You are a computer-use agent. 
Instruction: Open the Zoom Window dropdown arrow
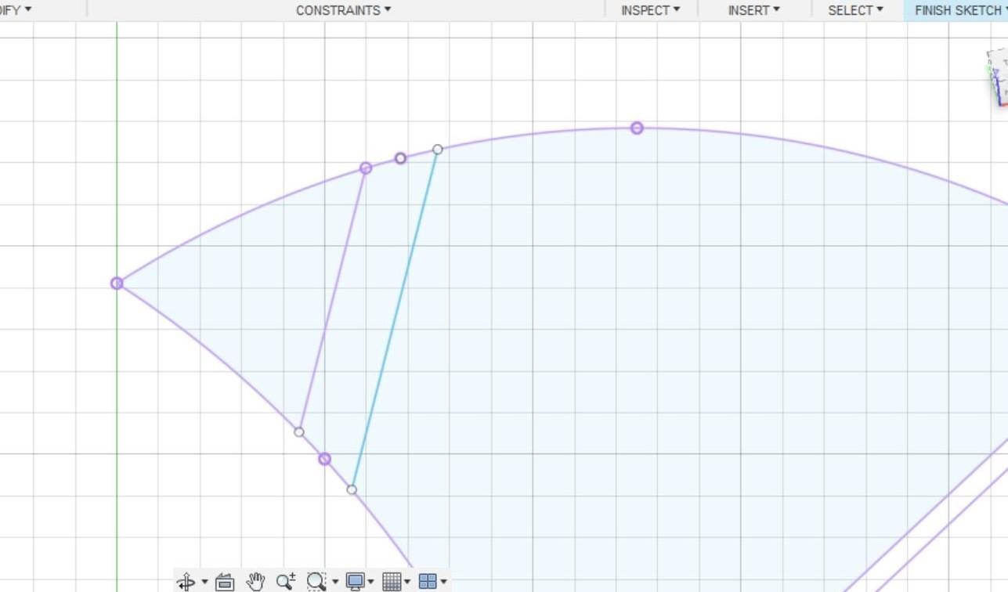point(335,581)
